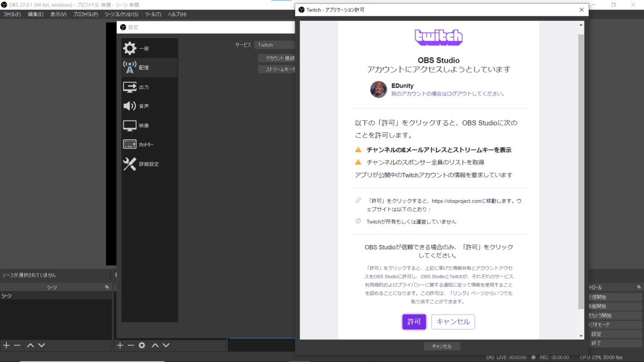Select the シーン row in the scenes list
This screenshot has width=644, height=362.
56,296
